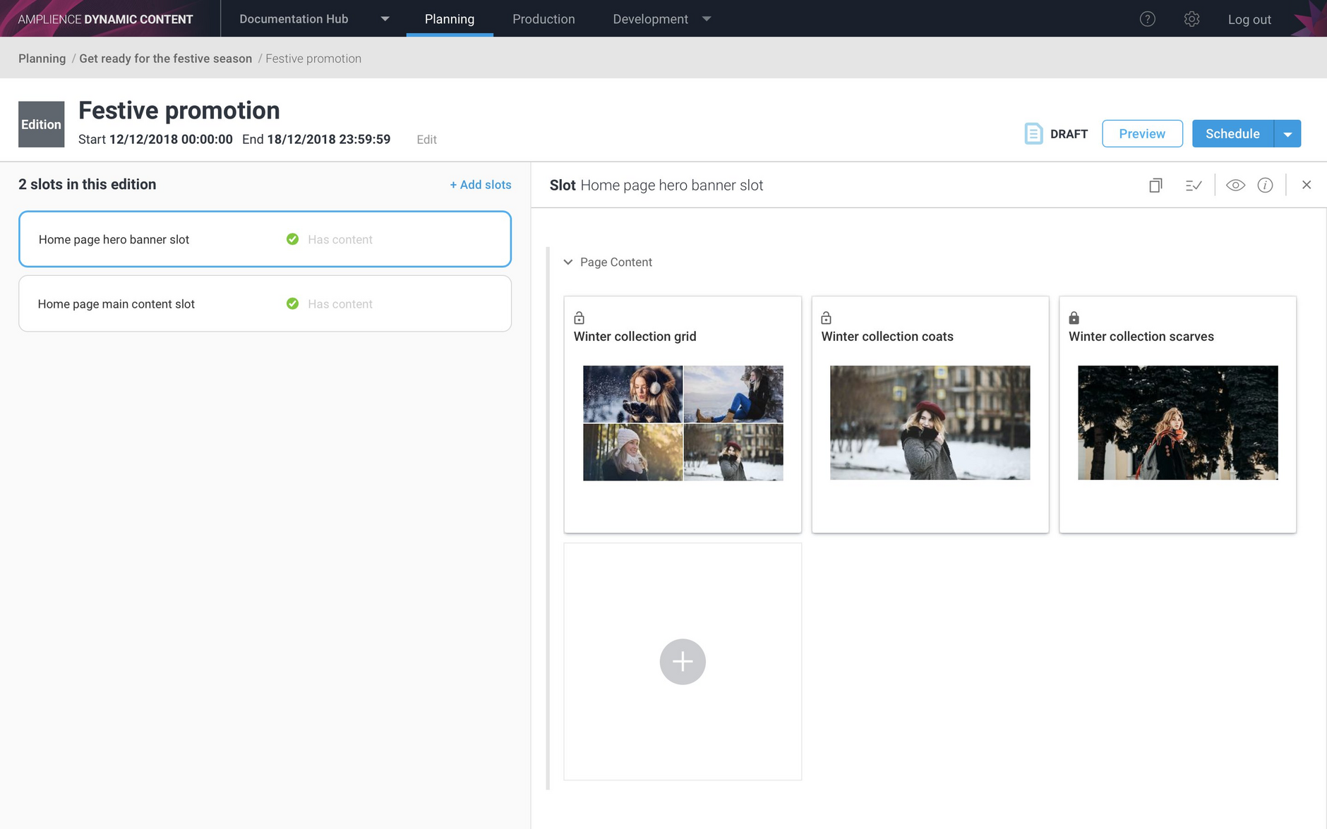Open Winter collection grid thumbnail

(x=683, y=423)
